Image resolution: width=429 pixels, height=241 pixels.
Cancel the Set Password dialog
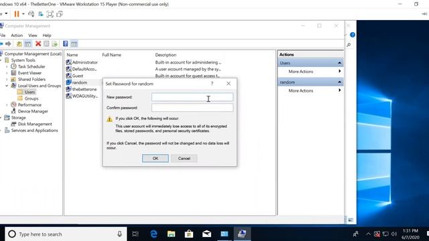tap(184, 159)
